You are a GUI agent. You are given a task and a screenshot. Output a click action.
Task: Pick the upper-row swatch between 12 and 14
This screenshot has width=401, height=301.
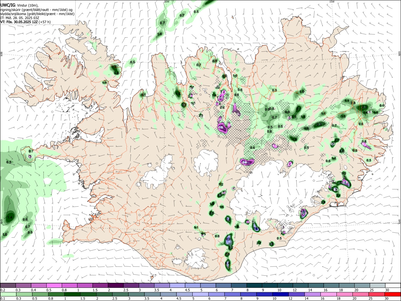coord(300,285)
